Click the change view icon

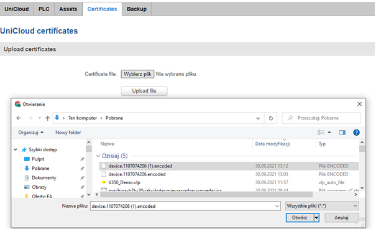tap(321, 133)
